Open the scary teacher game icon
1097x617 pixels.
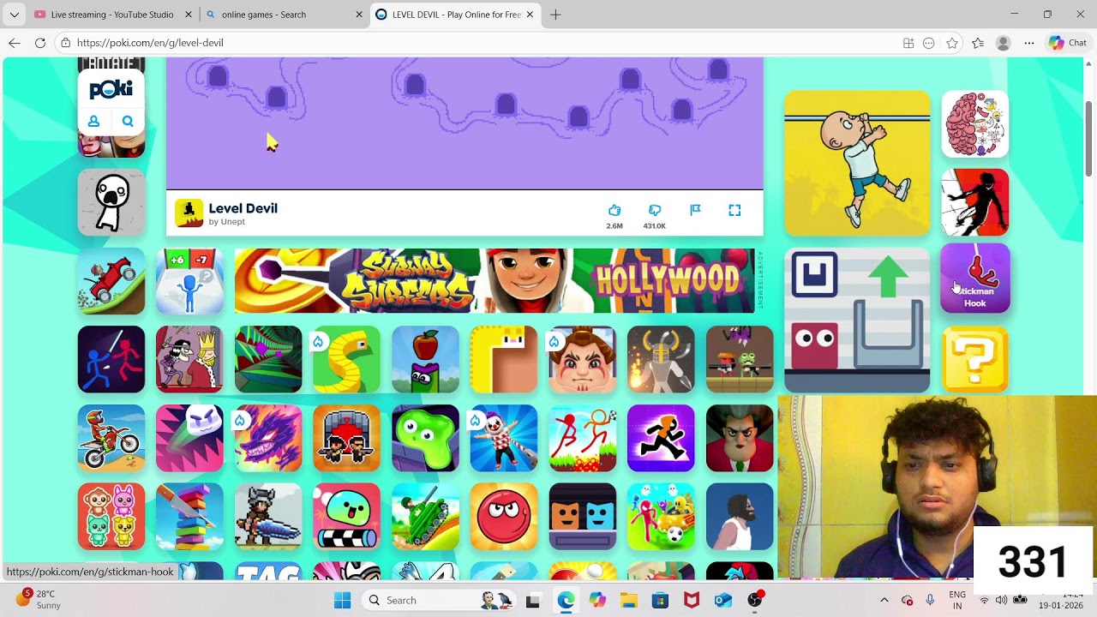(740, 439)
